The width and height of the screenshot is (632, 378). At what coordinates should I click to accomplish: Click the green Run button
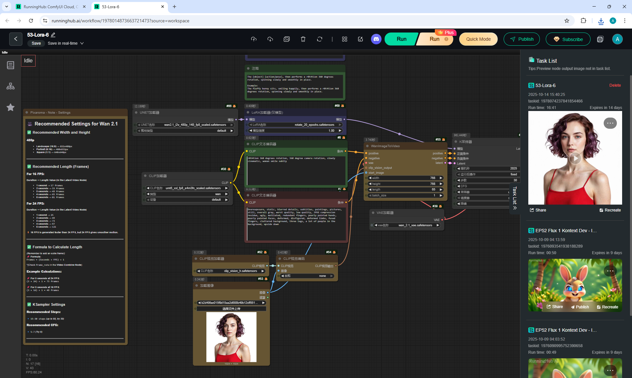[401, 39]
